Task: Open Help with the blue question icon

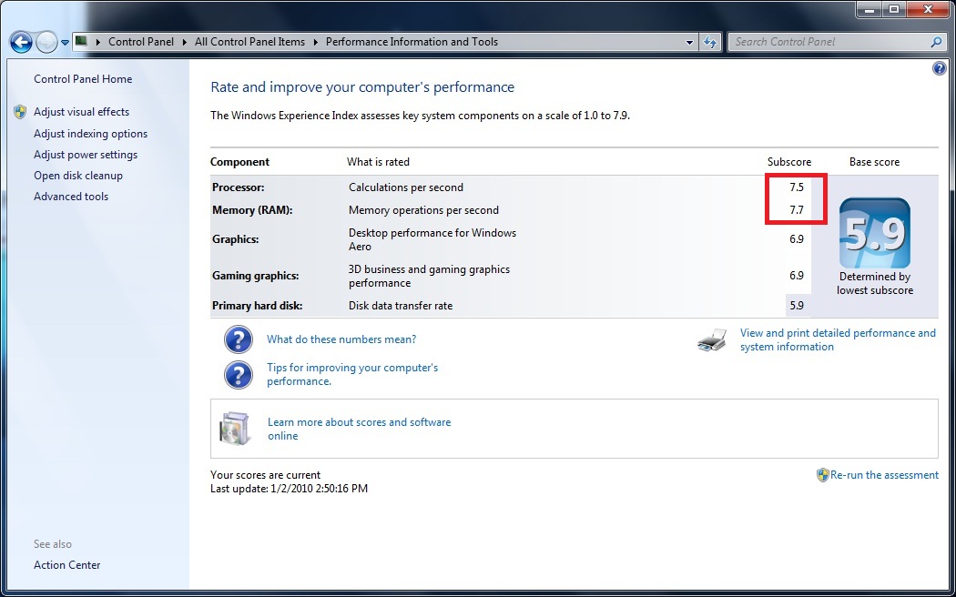Action: point(939,68)
